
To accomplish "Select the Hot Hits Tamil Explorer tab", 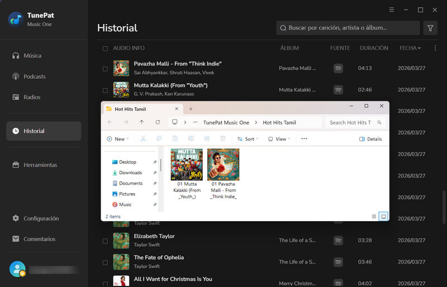I will pos(142,109).
